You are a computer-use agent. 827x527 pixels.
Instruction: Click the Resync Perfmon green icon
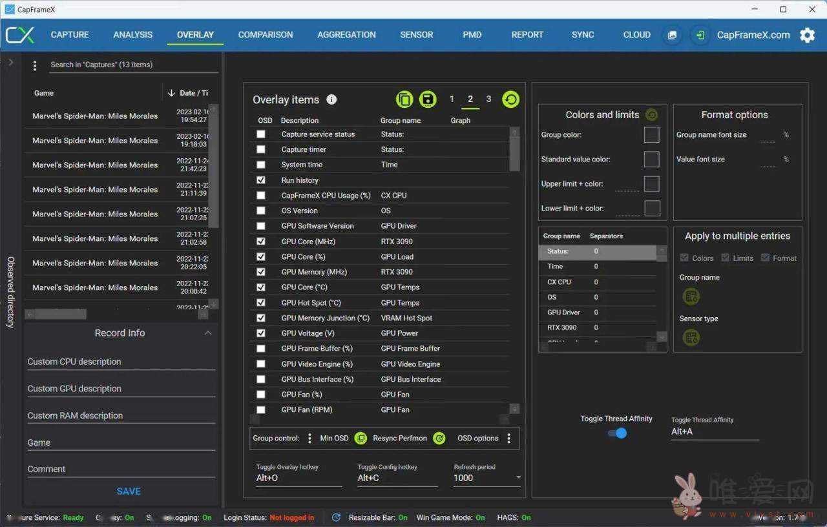[x=439, y=439]
